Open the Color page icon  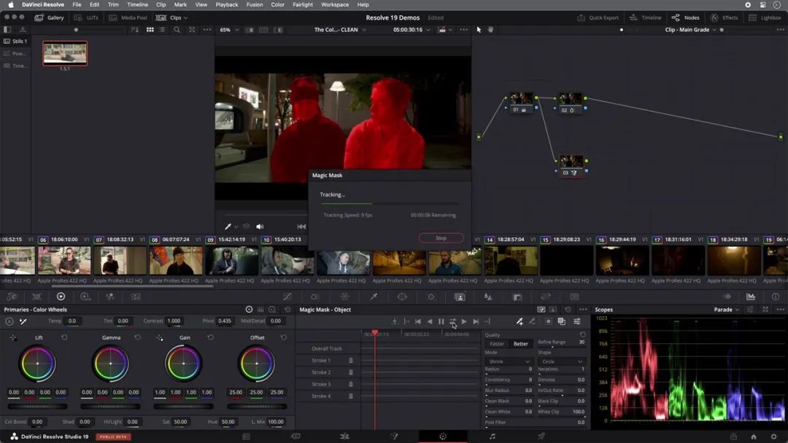point(443,436)
